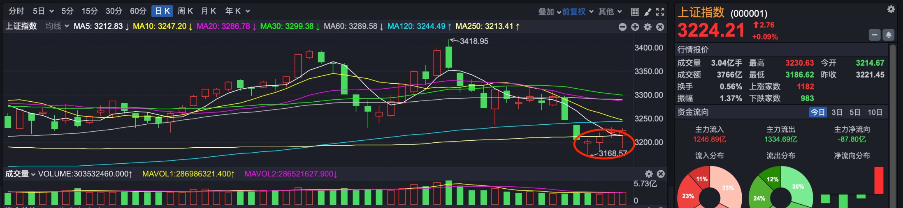Open volume panel settings gear
Screen dimensions: 903x208
click(649, 174)
